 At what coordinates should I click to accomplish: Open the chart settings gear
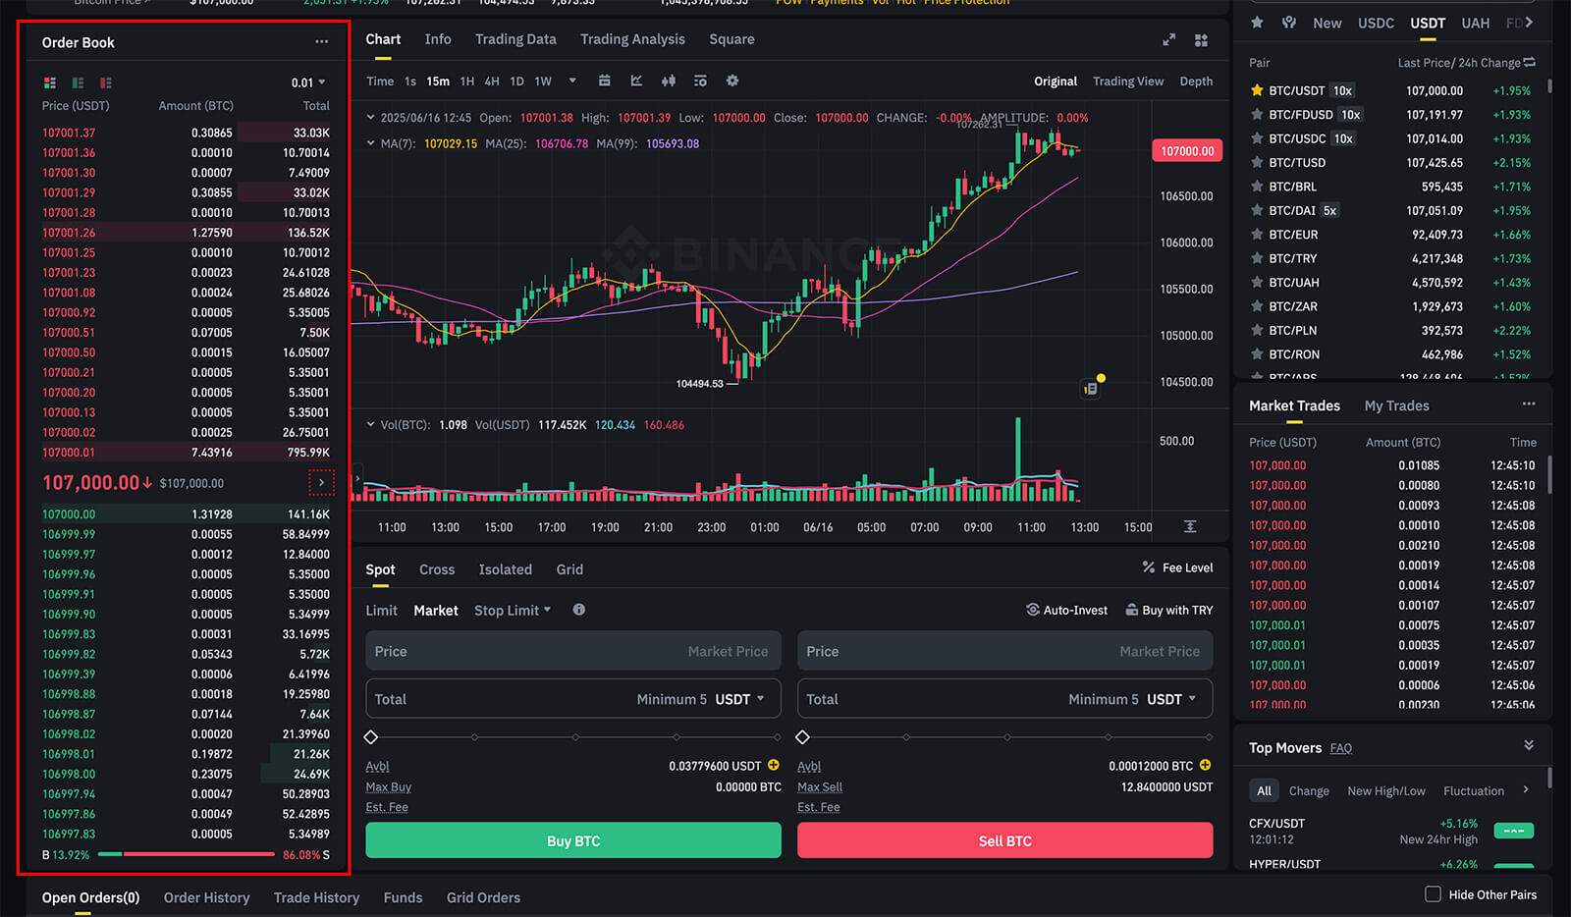coord(732,81)
